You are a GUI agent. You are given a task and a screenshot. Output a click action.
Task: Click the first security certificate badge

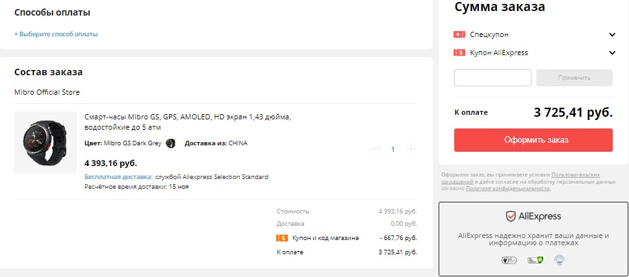pos(509,260)
